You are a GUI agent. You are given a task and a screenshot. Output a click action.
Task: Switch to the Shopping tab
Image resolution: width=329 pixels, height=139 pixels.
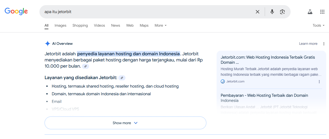(80, 25)
